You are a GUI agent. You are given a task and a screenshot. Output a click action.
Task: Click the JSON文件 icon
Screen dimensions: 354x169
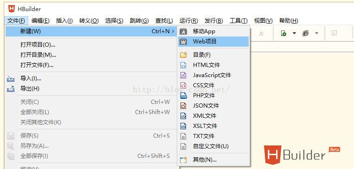(183, 106)
